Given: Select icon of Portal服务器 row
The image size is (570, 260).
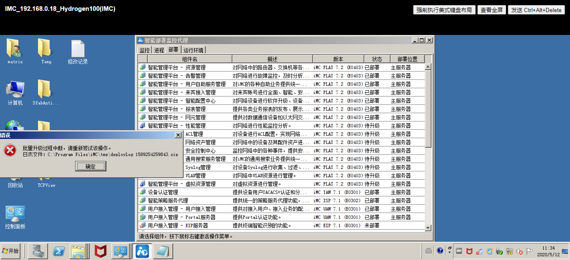Looking at the screenshot, I should [143, 217].
